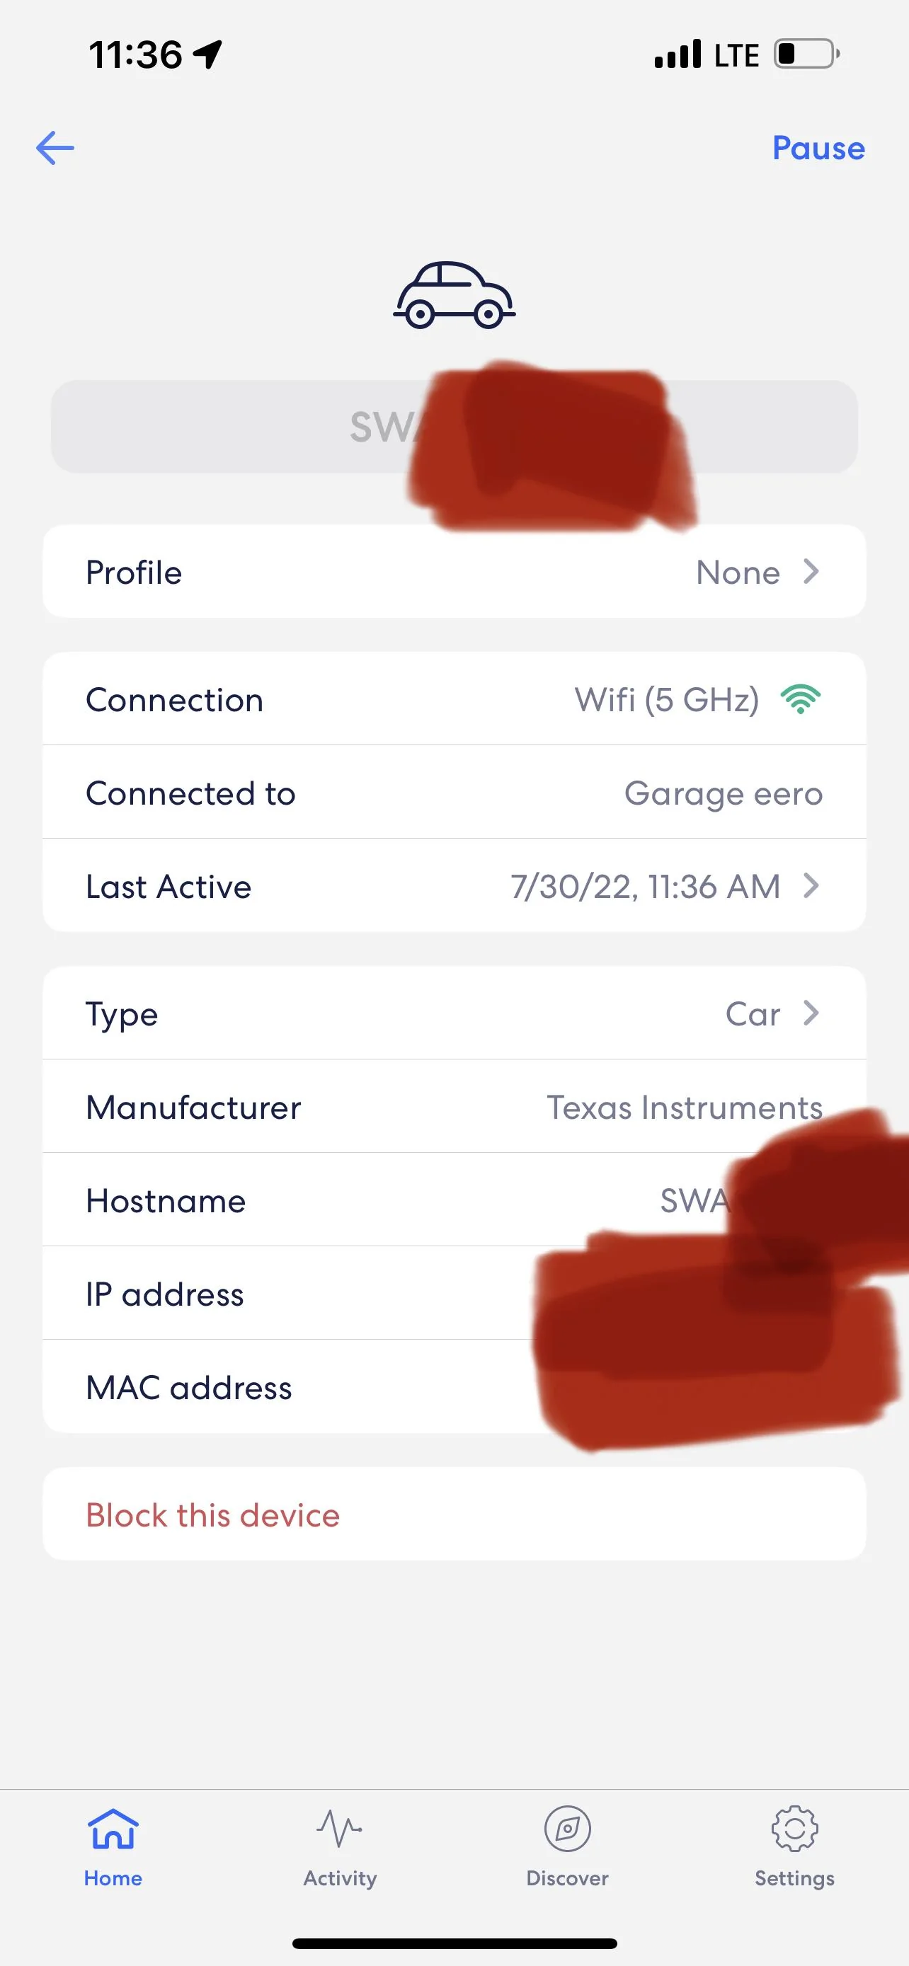
Task: Open the Activity pulse icon
Action: coord(340,1829)
